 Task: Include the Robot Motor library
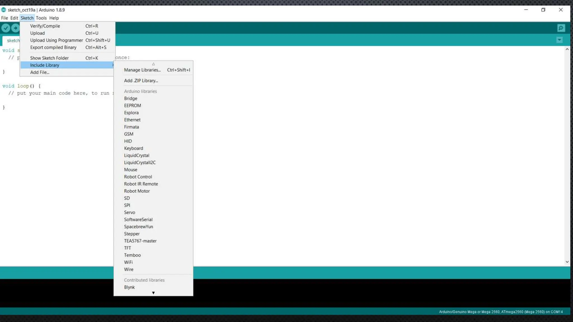click(x=153, y=191)
